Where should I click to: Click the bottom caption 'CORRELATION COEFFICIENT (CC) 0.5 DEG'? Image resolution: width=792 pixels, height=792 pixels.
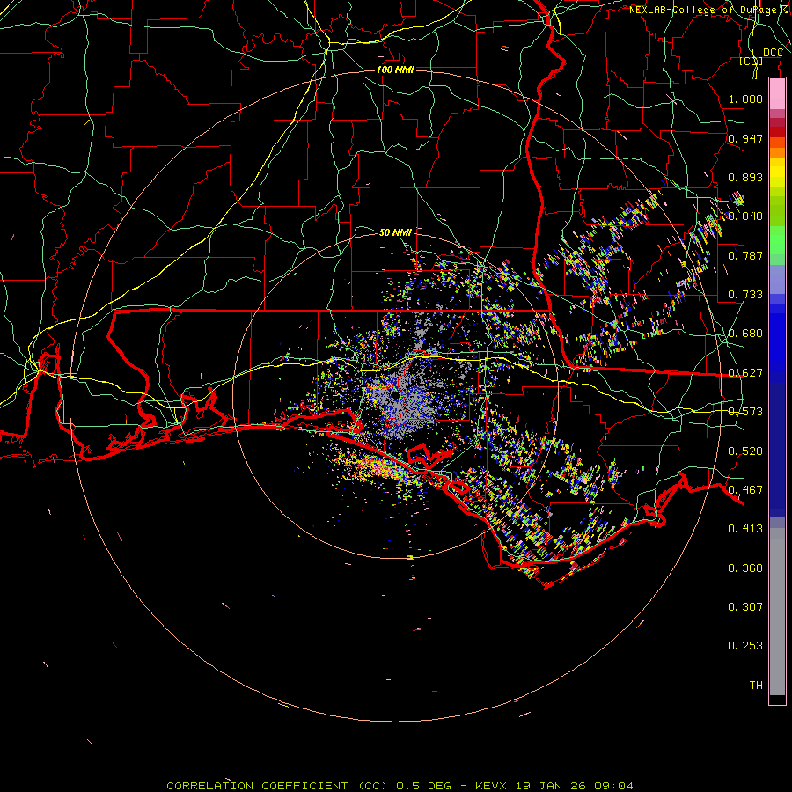click(x=309, y=786)
